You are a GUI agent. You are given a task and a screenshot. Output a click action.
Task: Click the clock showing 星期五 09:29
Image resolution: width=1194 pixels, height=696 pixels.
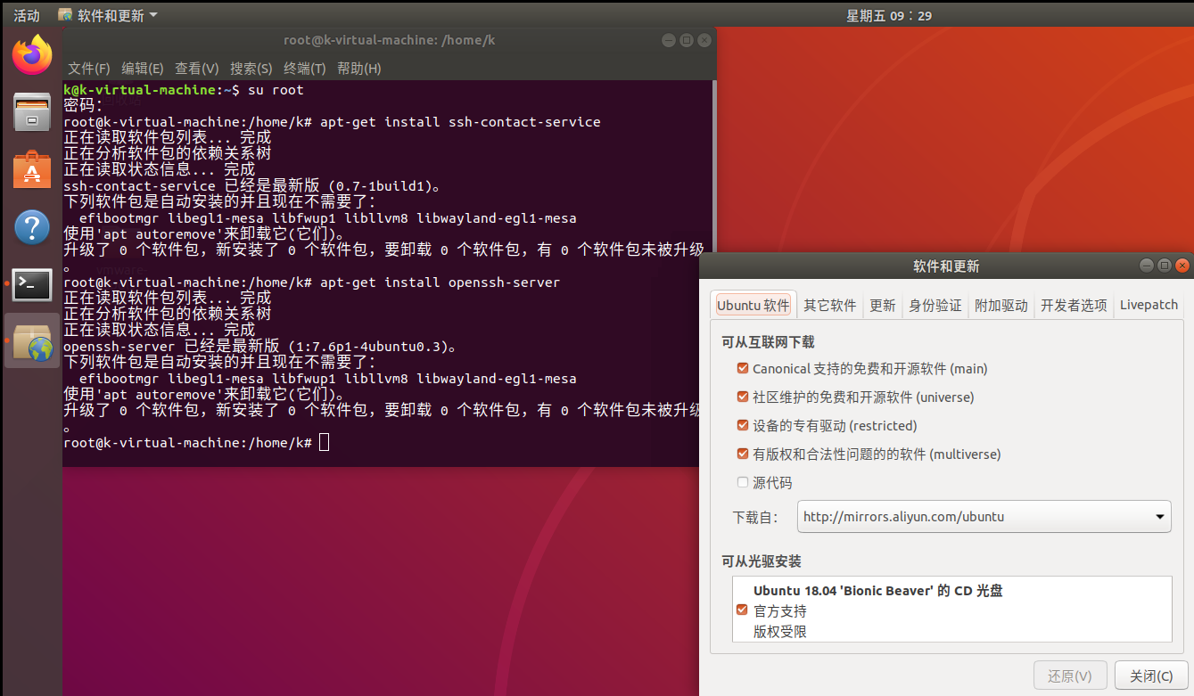[889, 14]
